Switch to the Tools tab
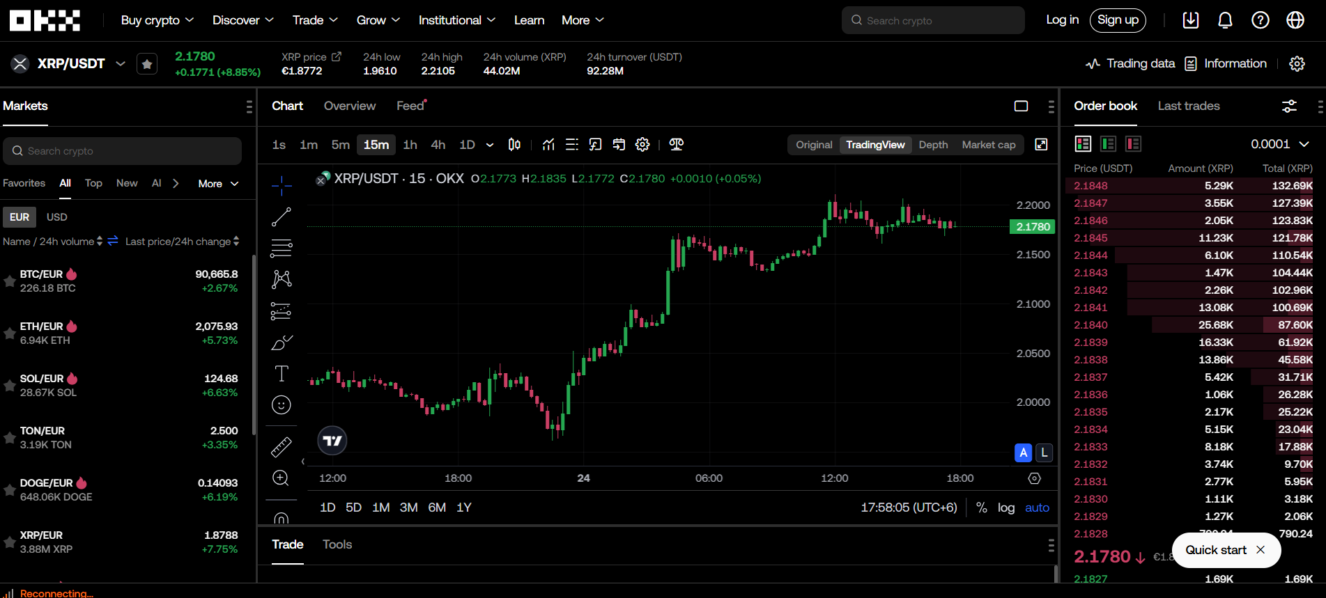 click(x=337, y=544)
